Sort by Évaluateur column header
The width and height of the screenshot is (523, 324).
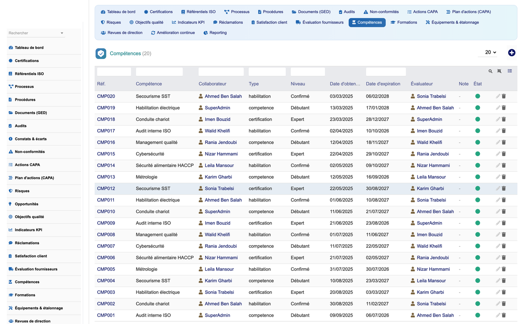coord(421,84)
